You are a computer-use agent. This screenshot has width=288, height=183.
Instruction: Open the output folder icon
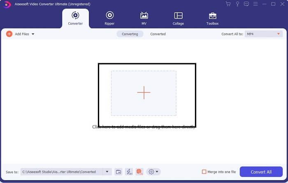pyautogui.click(x=118, y=172)
